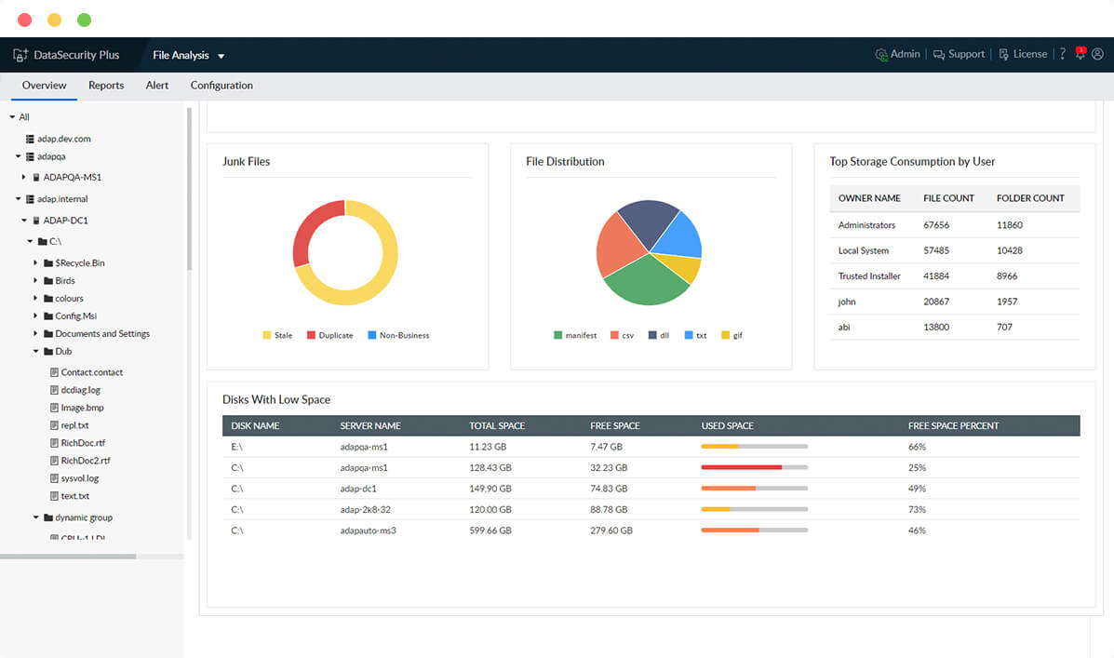The width and height of the screenshot is (1114, 658).
Task: Click the Alert menu item
Action: 156,85
